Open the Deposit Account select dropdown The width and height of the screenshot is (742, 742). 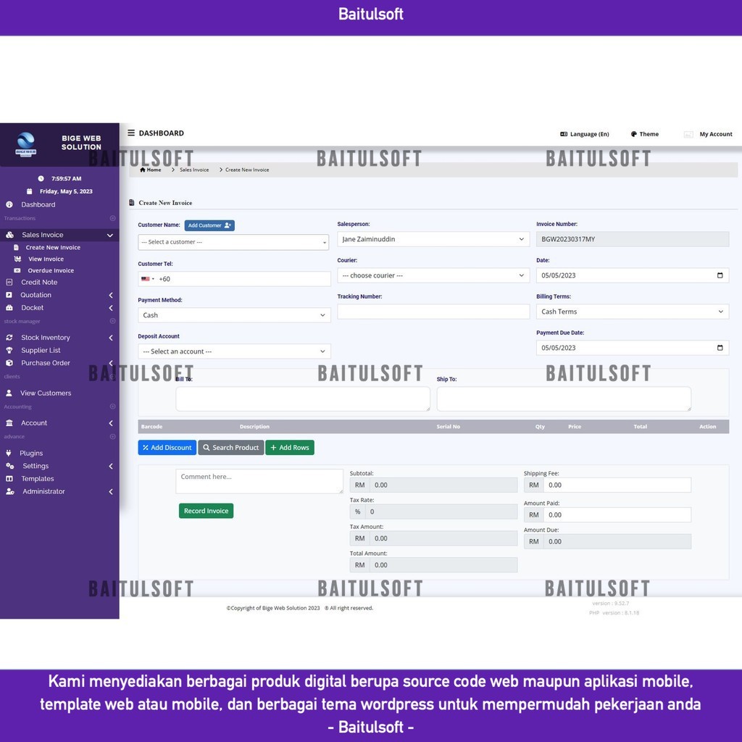[x=234, y=351]
